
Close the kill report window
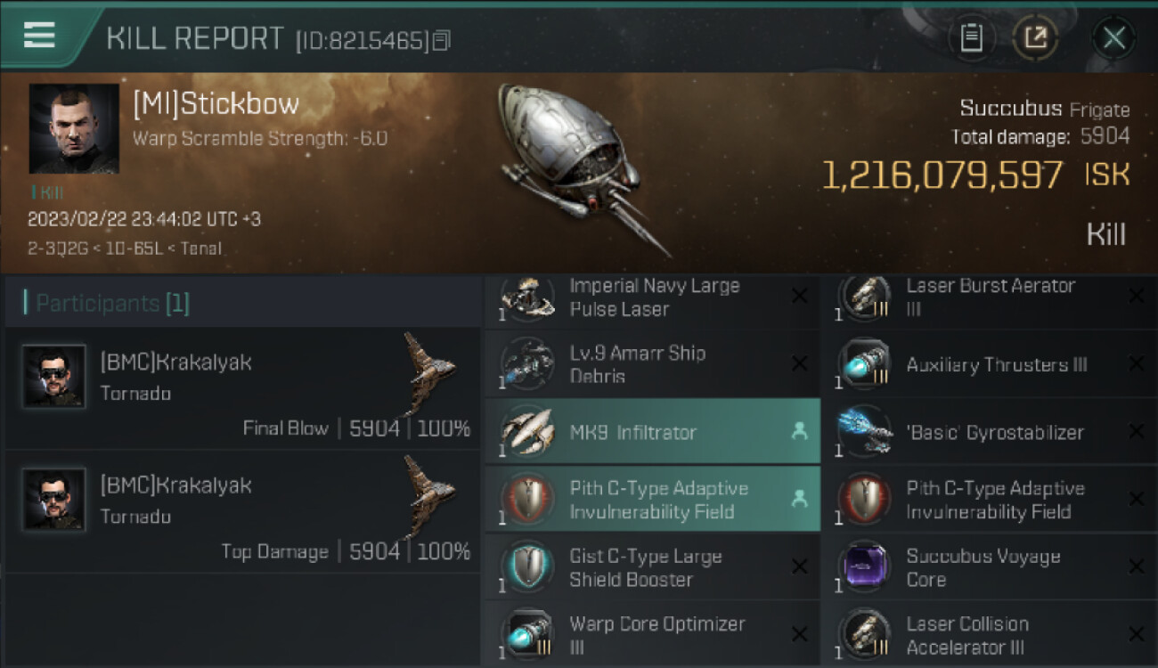coord(1113,37)
